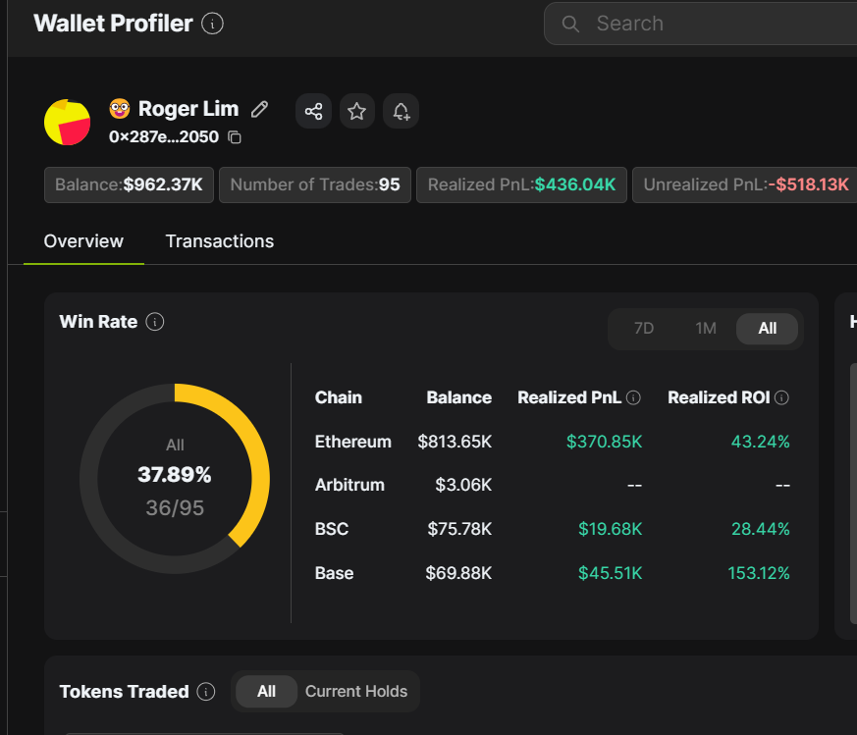Select the All win rate period

pos(767,329)
